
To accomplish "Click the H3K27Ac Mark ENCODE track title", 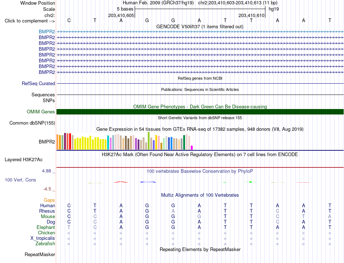I will (200, 155).
